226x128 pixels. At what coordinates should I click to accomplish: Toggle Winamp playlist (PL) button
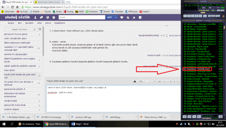pyautogui.click(x=223, y=11)
